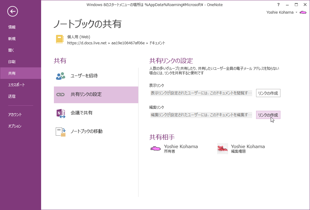Choose 共有リンクの設定 sharing option
This screenshot has height=210, width=310.
pyautogui.click(x=96, y=95)
